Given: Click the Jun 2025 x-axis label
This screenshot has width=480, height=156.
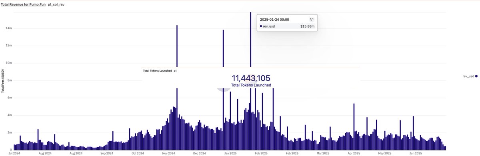Looking at the screenshot, I should point(416,153).
